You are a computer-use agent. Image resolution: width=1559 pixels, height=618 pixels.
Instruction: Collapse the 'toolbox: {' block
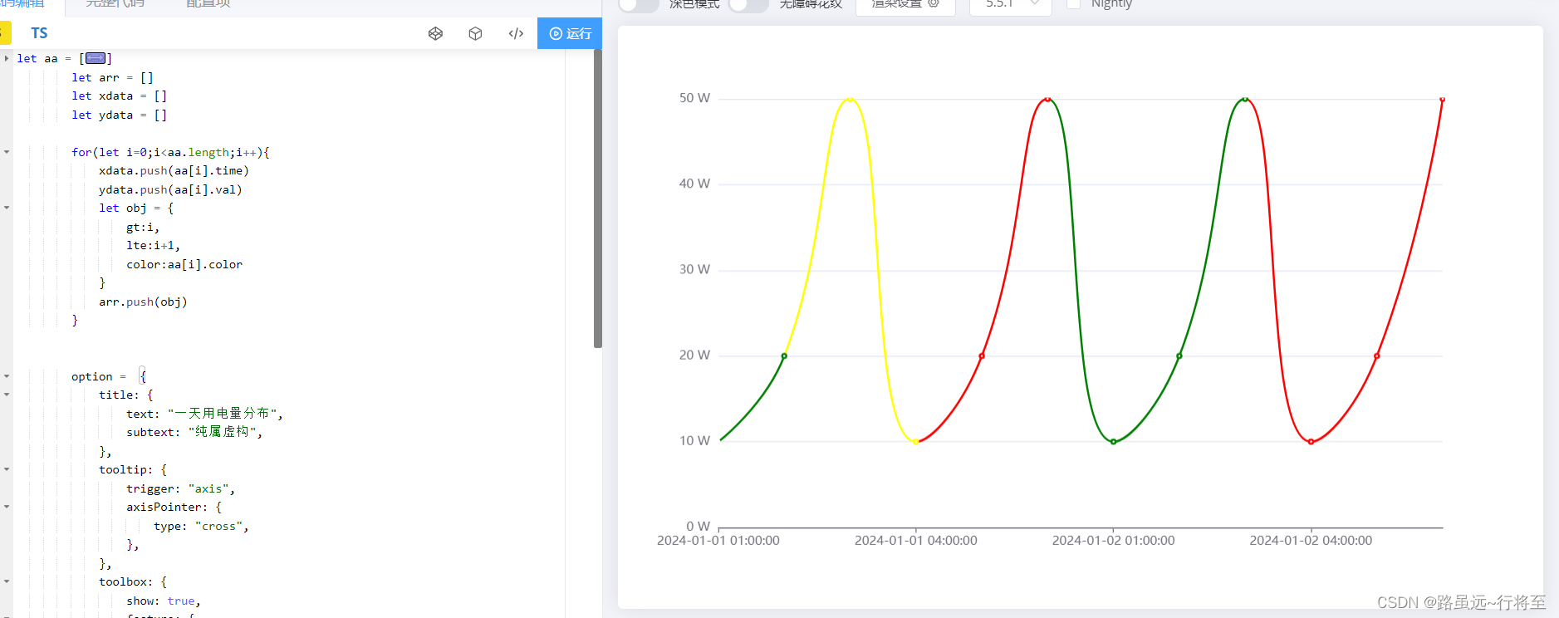(7, 581)
